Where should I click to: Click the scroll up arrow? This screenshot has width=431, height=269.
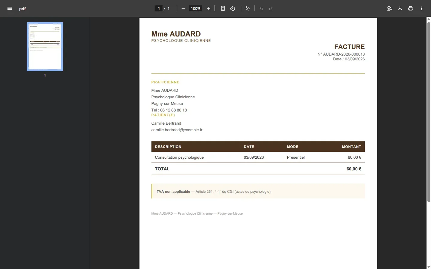click(429, 19)
